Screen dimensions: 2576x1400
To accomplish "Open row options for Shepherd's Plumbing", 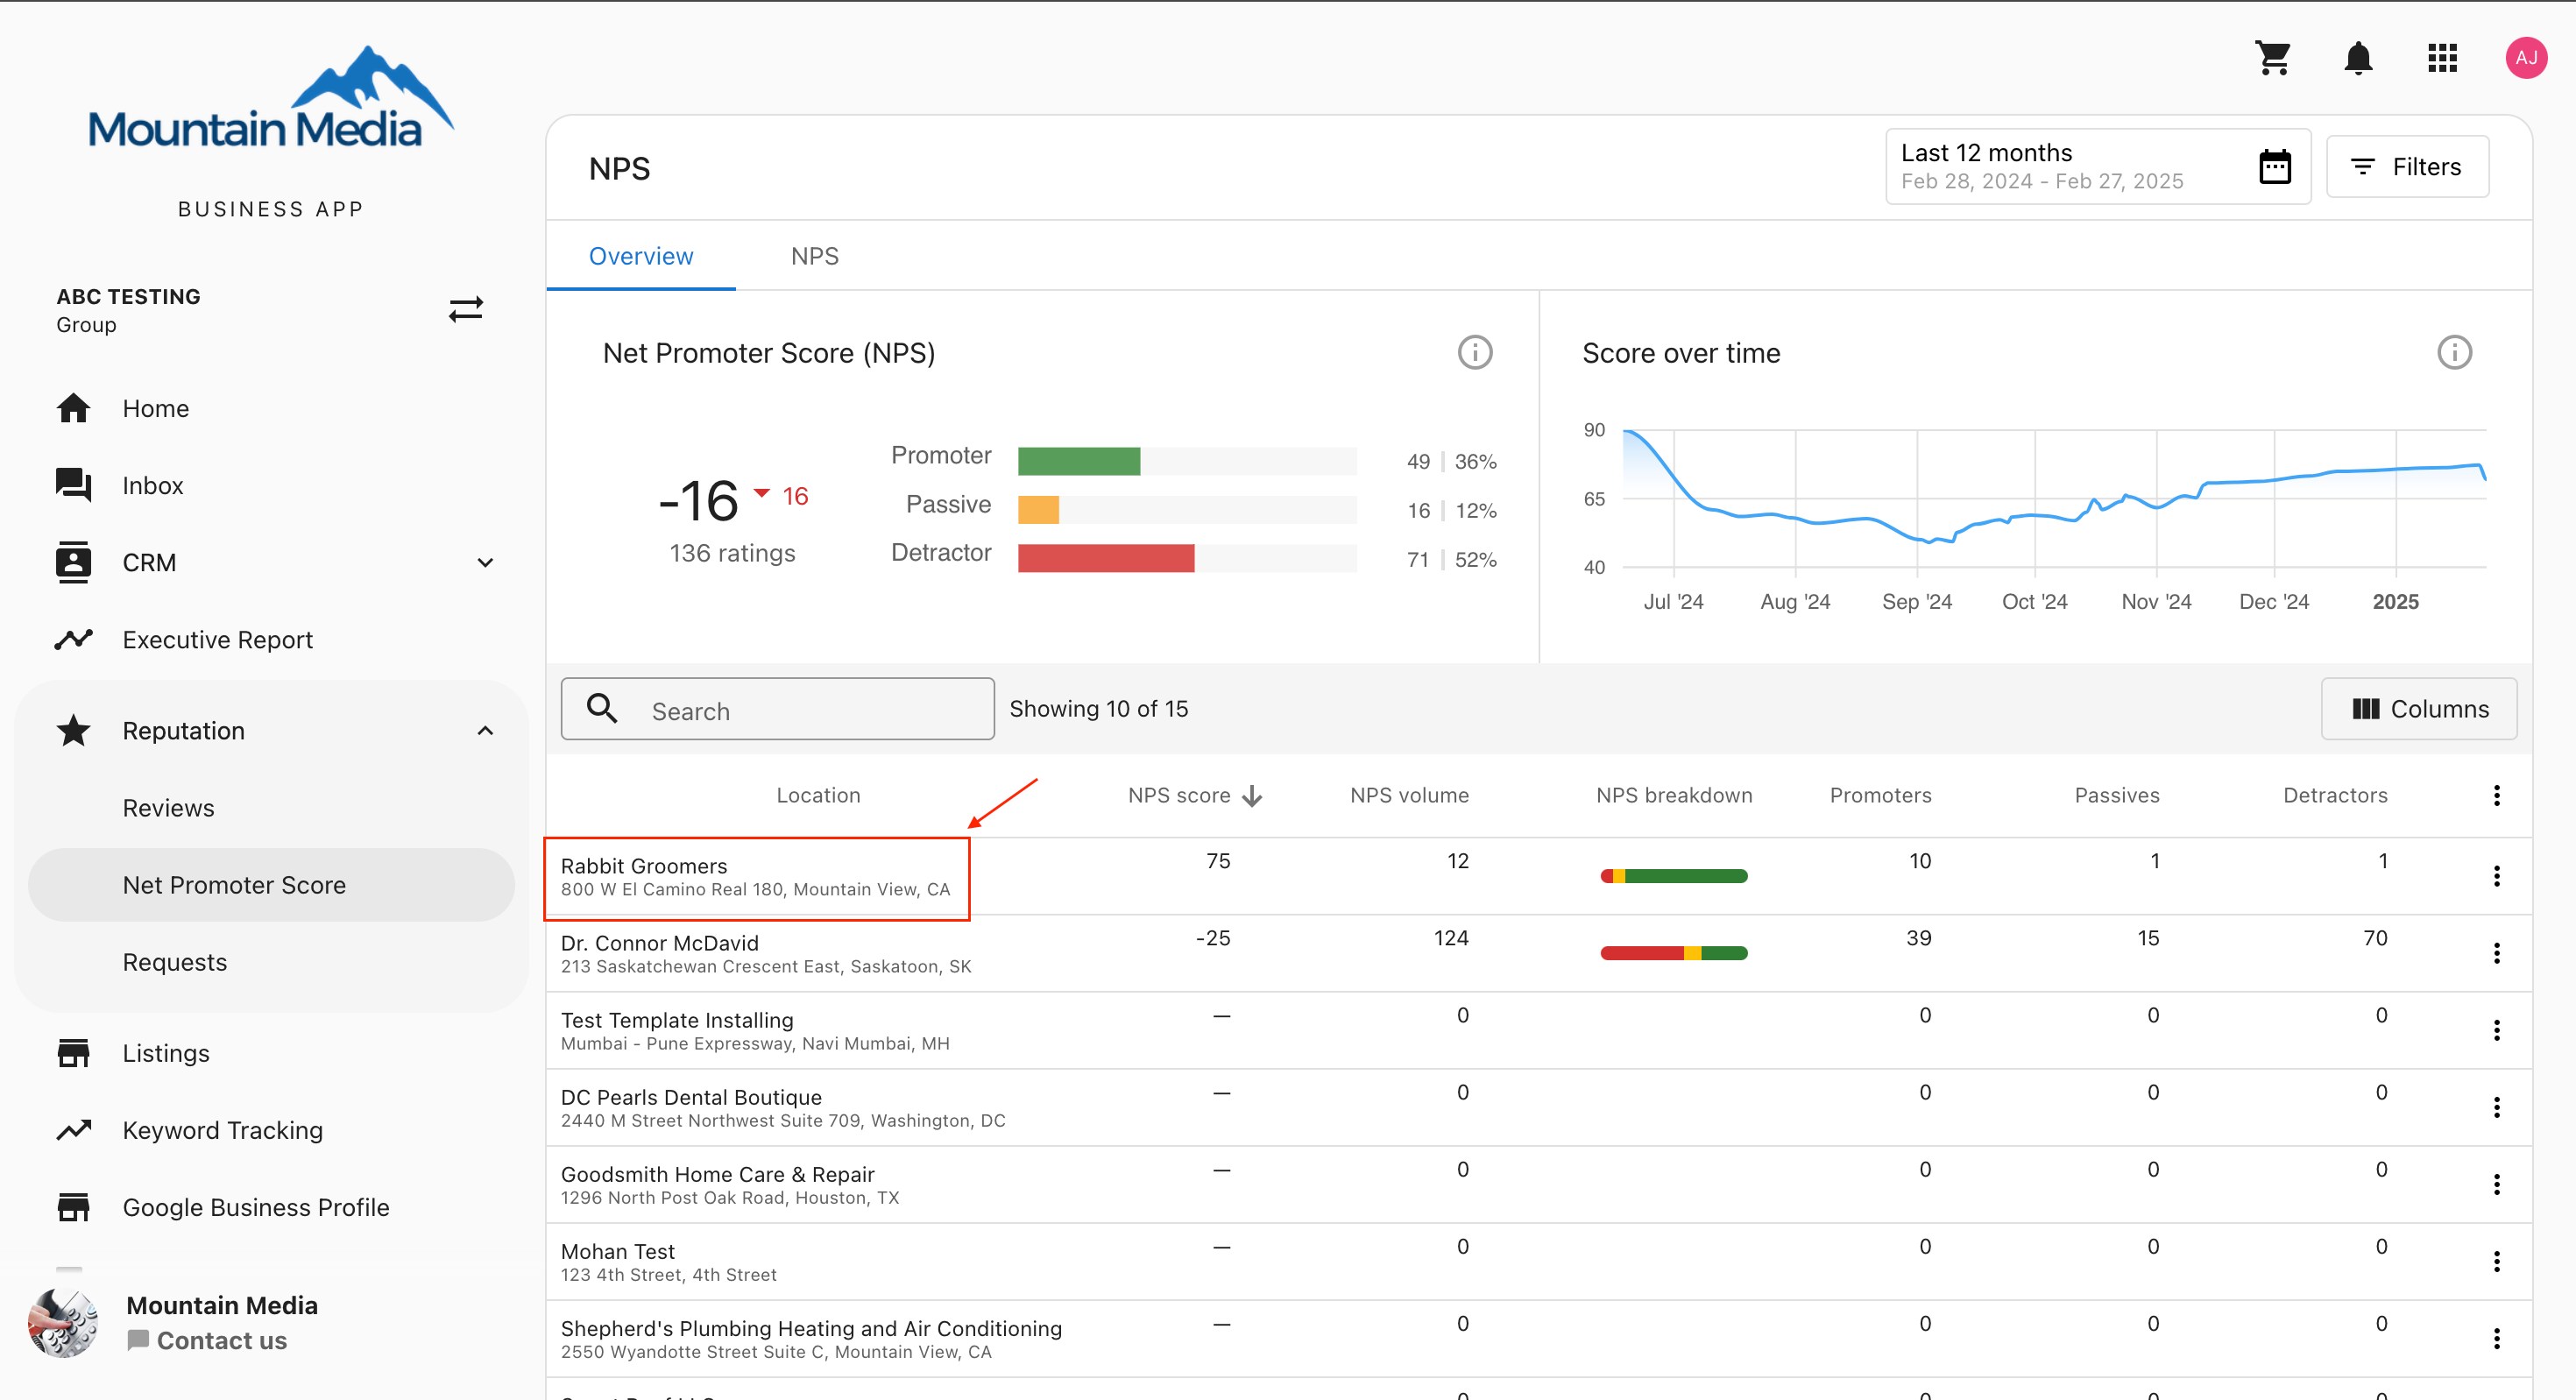I will tap(2496, 1338).
